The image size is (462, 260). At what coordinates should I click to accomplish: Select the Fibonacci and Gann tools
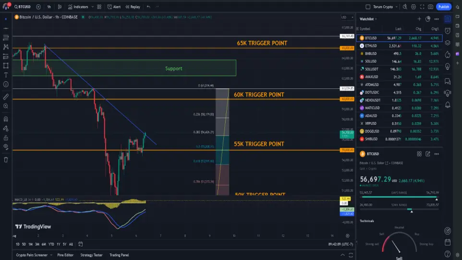coord(6,38)
